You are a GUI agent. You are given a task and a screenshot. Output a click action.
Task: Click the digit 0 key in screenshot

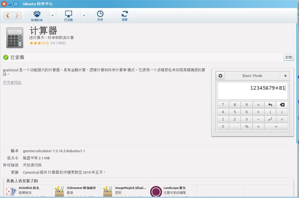[x=223, y=127]
